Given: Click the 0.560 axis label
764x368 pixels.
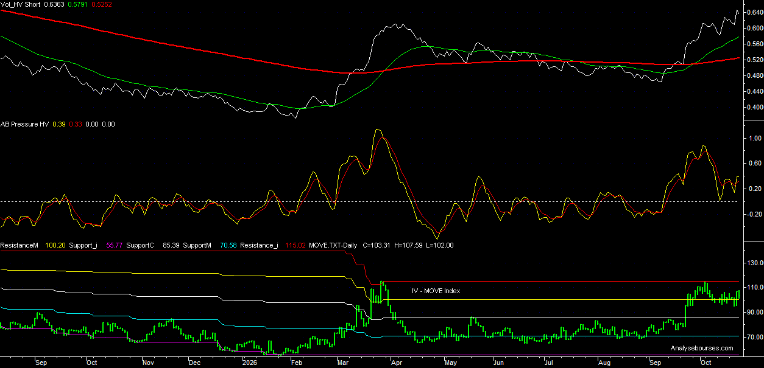Looking at the screenshot, I should [x=754, y=44].
